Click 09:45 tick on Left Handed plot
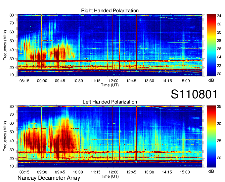This screenshot has height=182, width=225. coord(60,172)
